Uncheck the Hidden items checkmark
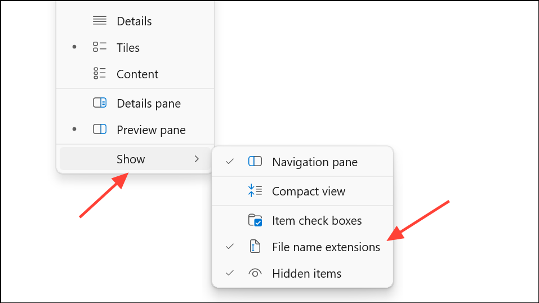This screenshot has width=539, height=303. tap(229, 274)
